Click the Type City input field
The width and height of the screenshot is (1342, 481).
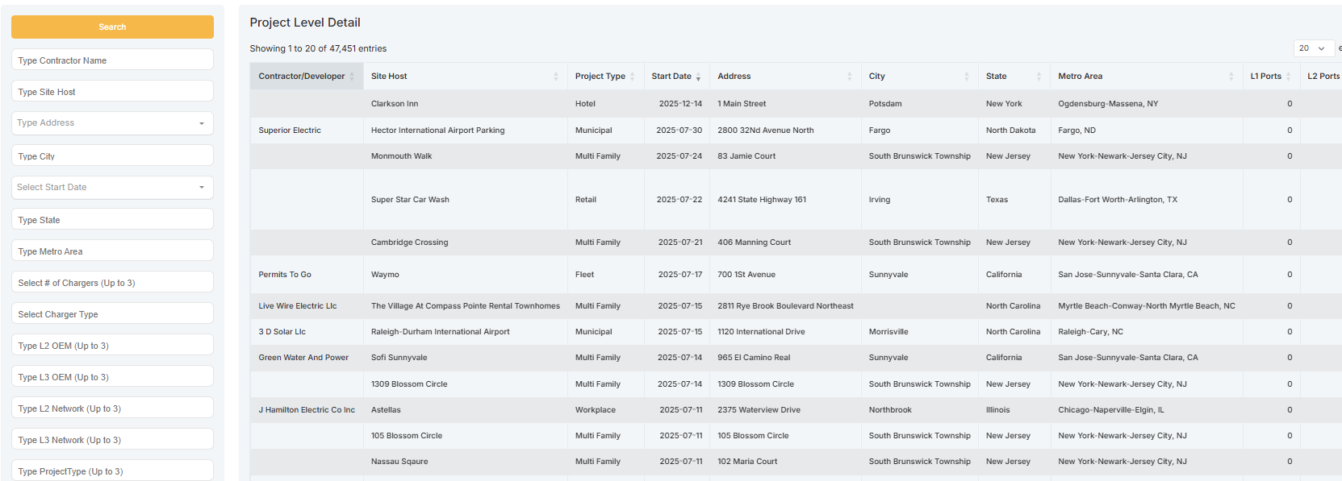pos(112,156)
